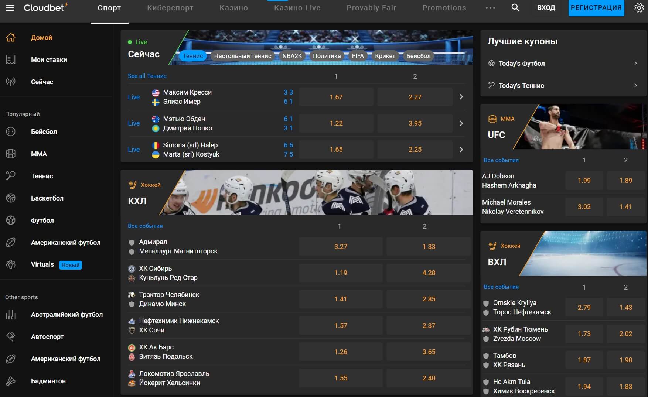Open the three-dots more menu in top bar
The width and height of the screenshot is (648, 397).
[x=490, y=8]
